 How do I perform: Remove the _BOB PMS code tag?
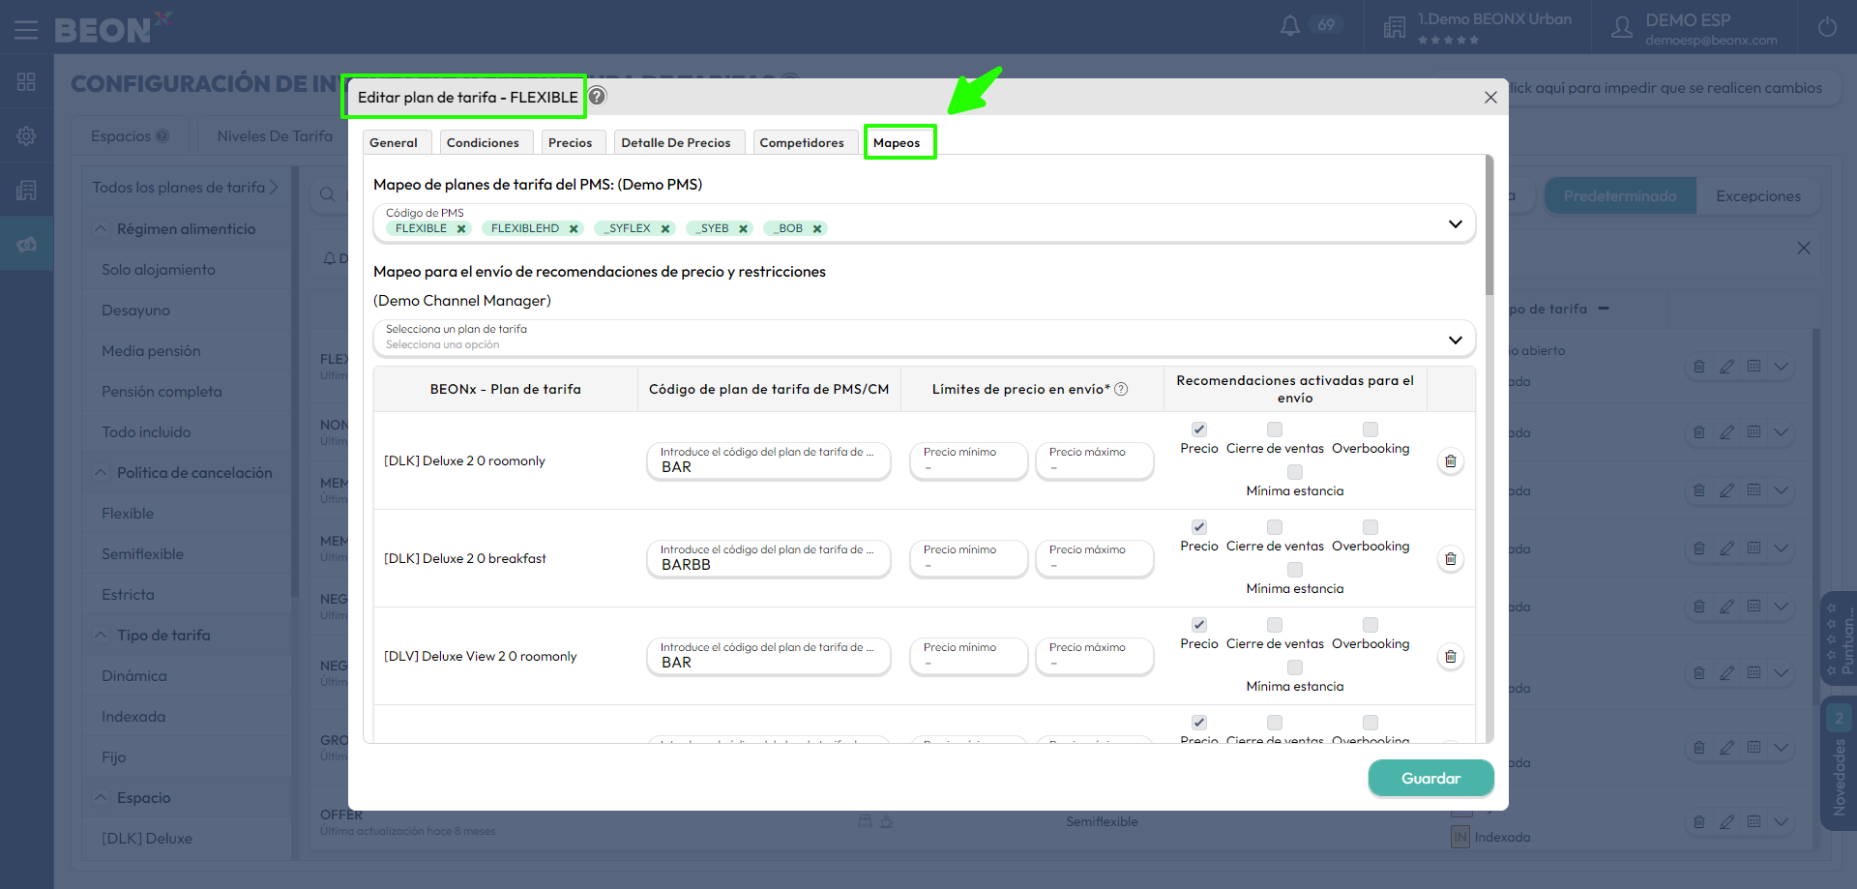pyautogui.click(x=817, y=229)
